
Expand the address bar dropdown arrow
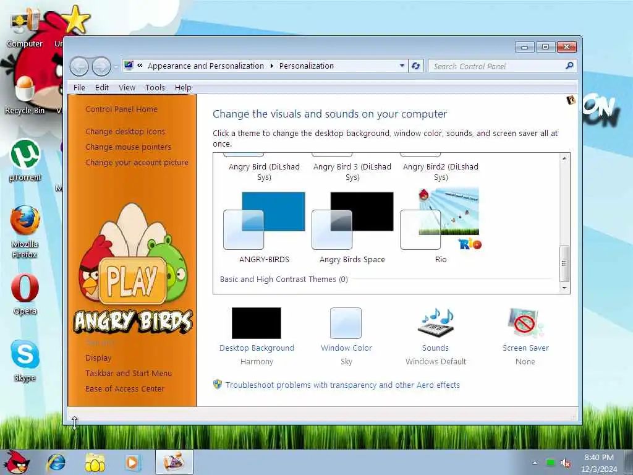402,66
